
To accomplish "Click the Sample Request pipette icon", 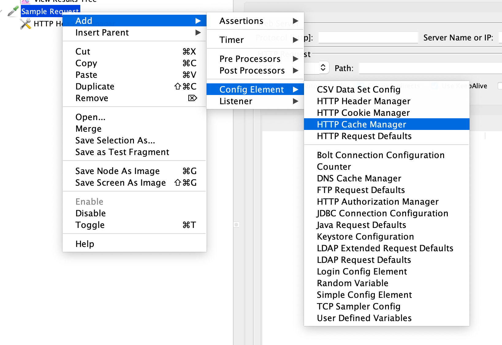I will tap(13, 11).
